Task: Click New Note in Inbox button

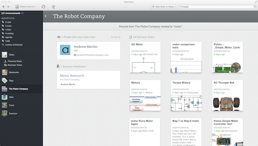Action: (x=163, y=6)
